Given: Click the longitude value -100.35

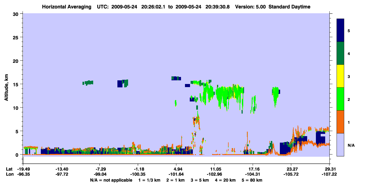Looking at the screenshot, I should [x=138, y=174].
